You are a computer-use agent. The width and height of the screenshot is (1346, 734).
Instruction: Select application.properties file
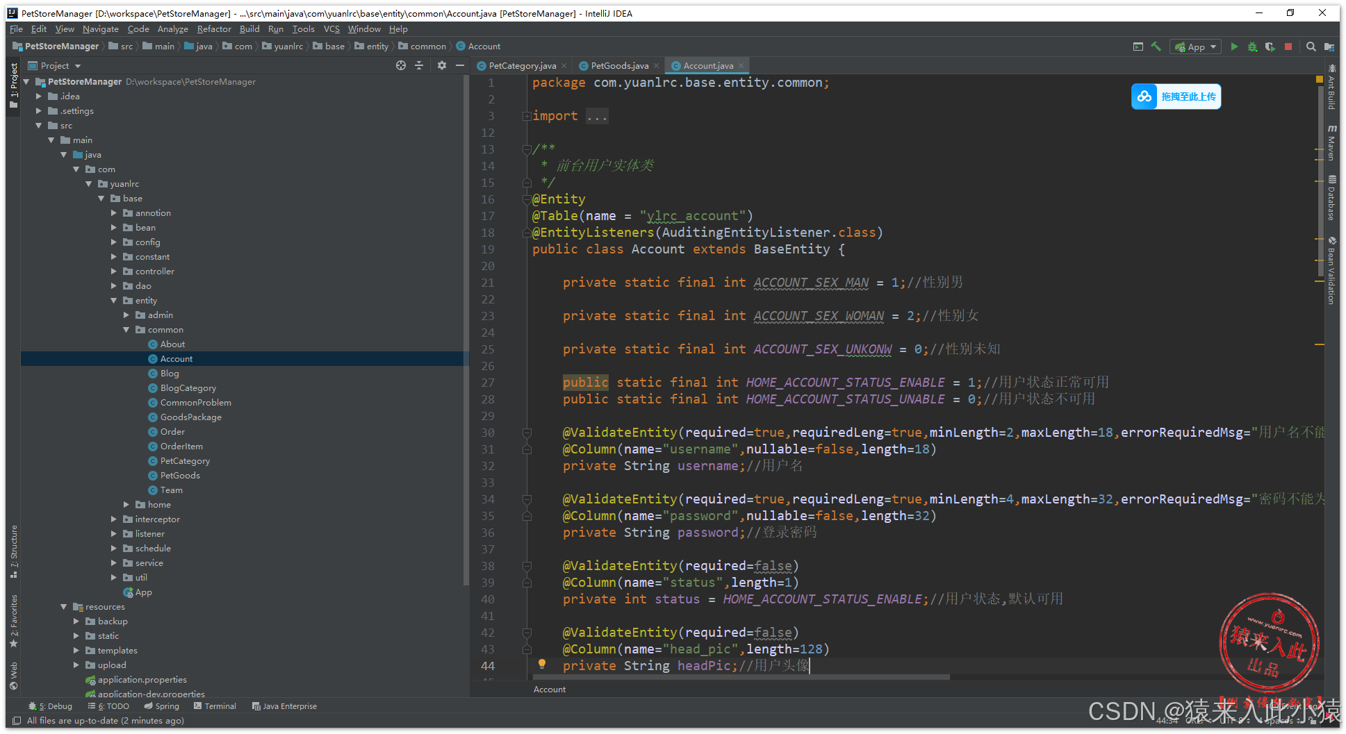point(142,680)
